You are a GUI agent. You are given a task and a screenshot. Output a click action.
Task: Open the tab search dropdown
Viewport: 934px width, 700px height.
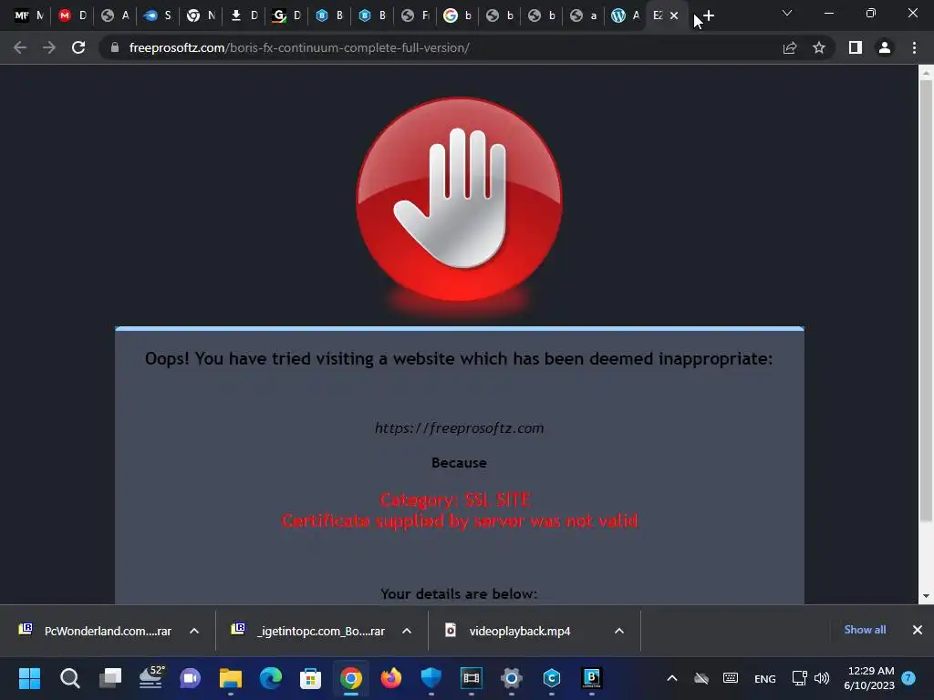click(x=787, y=13)
